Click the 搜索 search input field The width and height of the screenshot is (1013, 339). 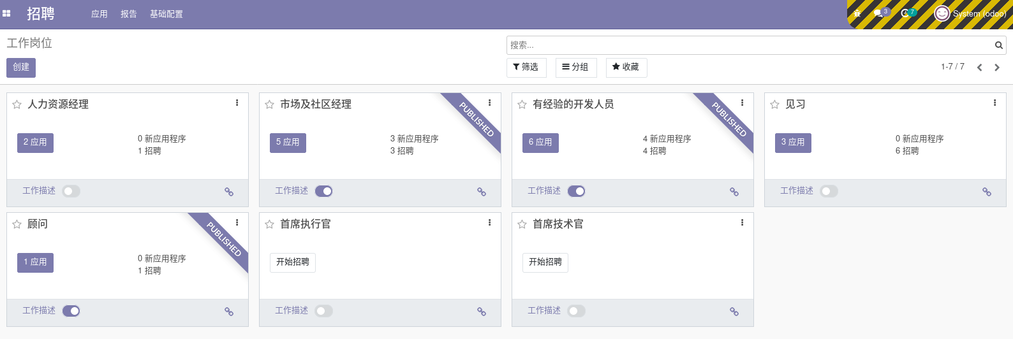point(750,45)
